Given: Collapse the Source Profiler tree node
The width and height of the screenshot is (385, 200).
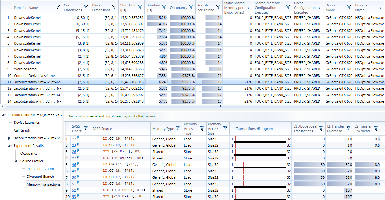Looking at the screenshot, I should 16,161.
